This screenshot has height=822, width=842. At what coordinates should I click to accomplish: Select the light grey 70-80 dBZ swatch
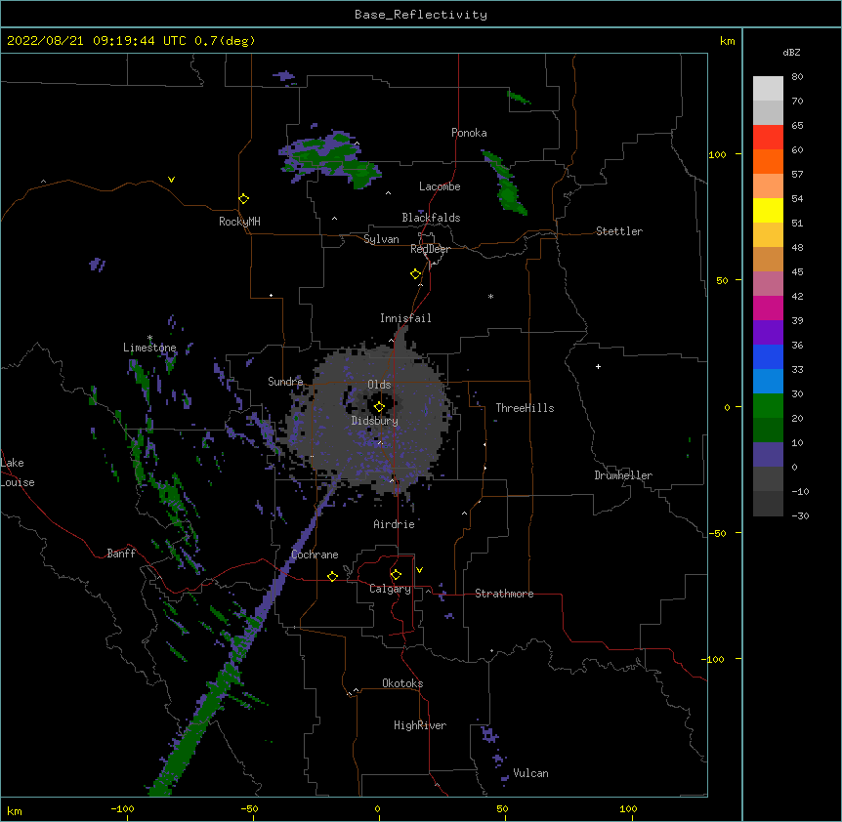(x=768, y=89)
